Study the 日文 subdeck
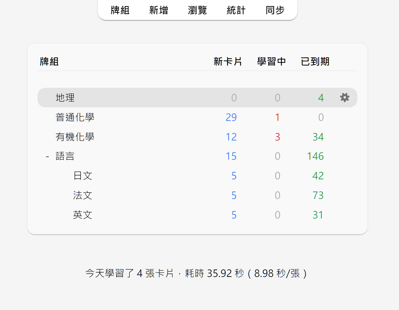Image resolution: width=399 pixels, height=310 pixels. (83, 176)
